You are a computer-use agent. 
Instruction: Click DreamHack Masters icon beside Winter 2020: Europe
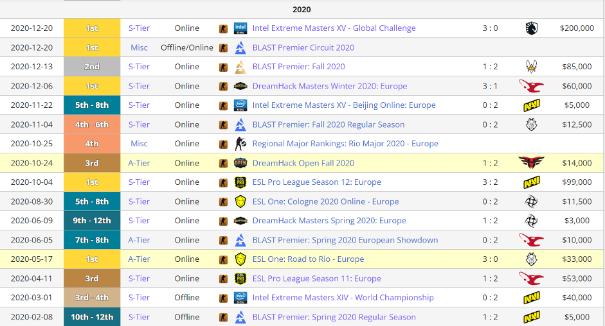pos(240,86)
